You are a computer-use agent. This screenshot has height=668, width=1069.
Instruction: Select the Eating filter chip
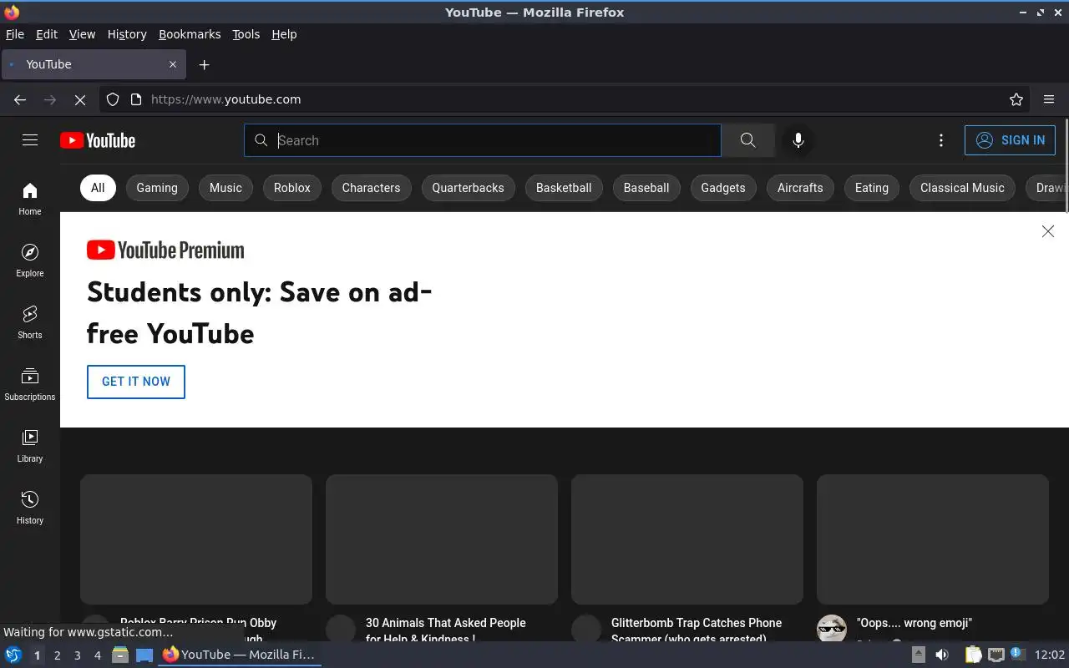click(872, 188)
